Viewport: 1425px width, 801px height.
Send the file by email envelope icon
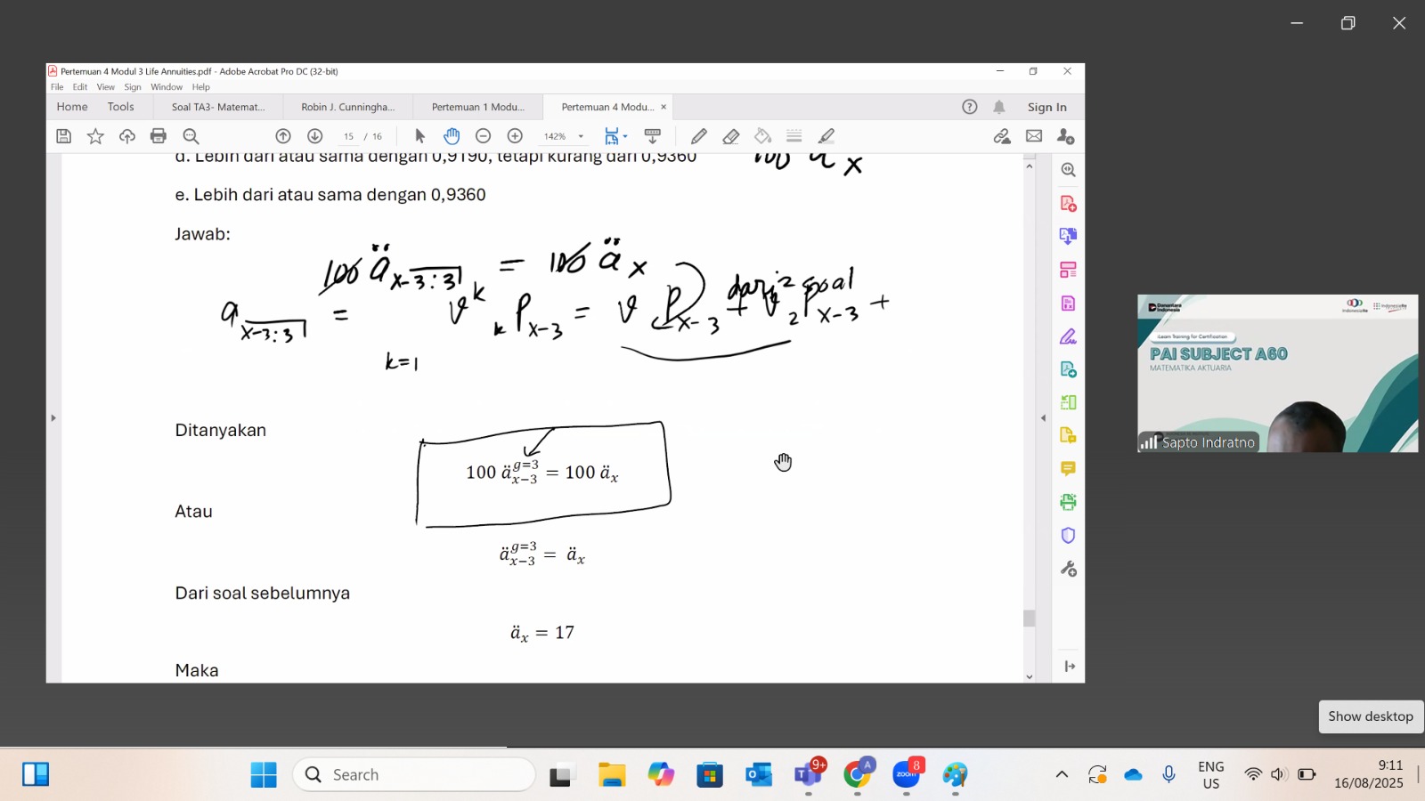[x=1034, y=136]
